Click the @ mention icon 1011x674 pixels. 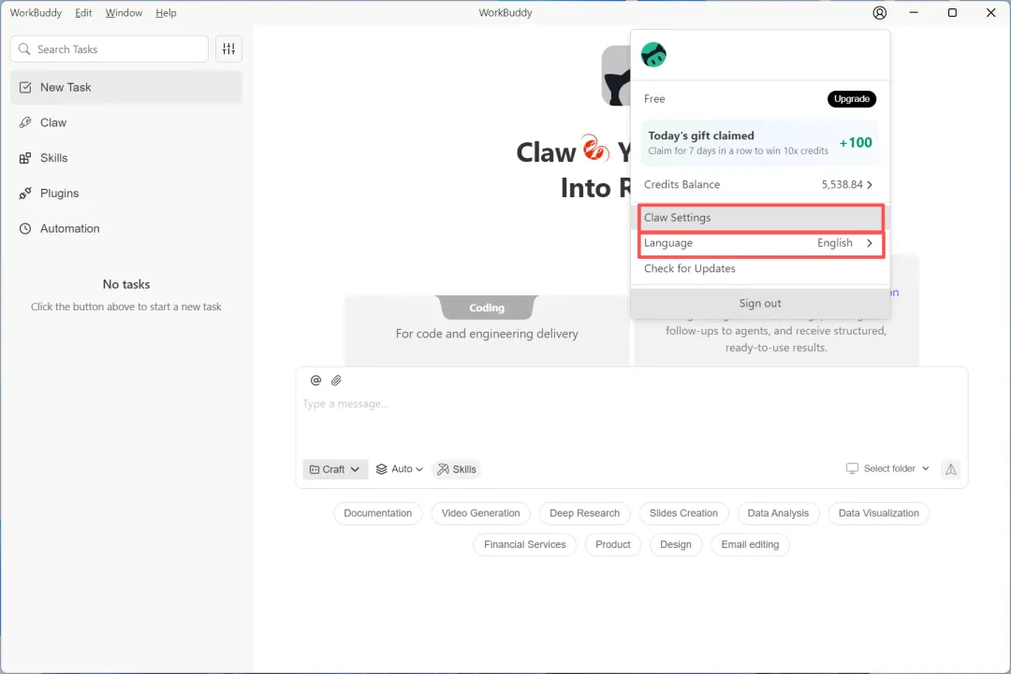click(316, 380)
